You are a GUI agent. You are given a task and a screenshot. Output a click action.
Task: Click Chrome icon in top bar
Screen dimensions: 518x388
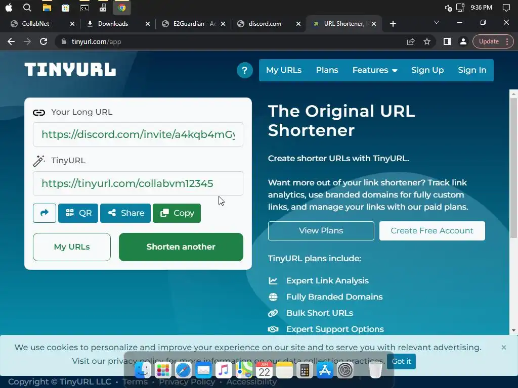tap(122, 8)
